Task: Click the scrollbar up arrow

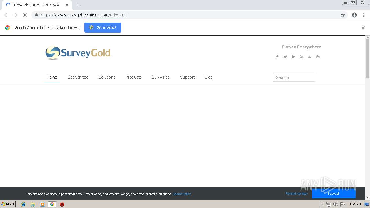Action: (x=368, y=37)
